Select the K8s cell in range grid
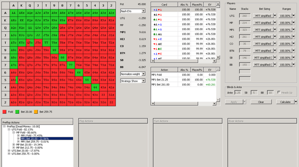This screenshot has width=299, height=167. (62, 20)
